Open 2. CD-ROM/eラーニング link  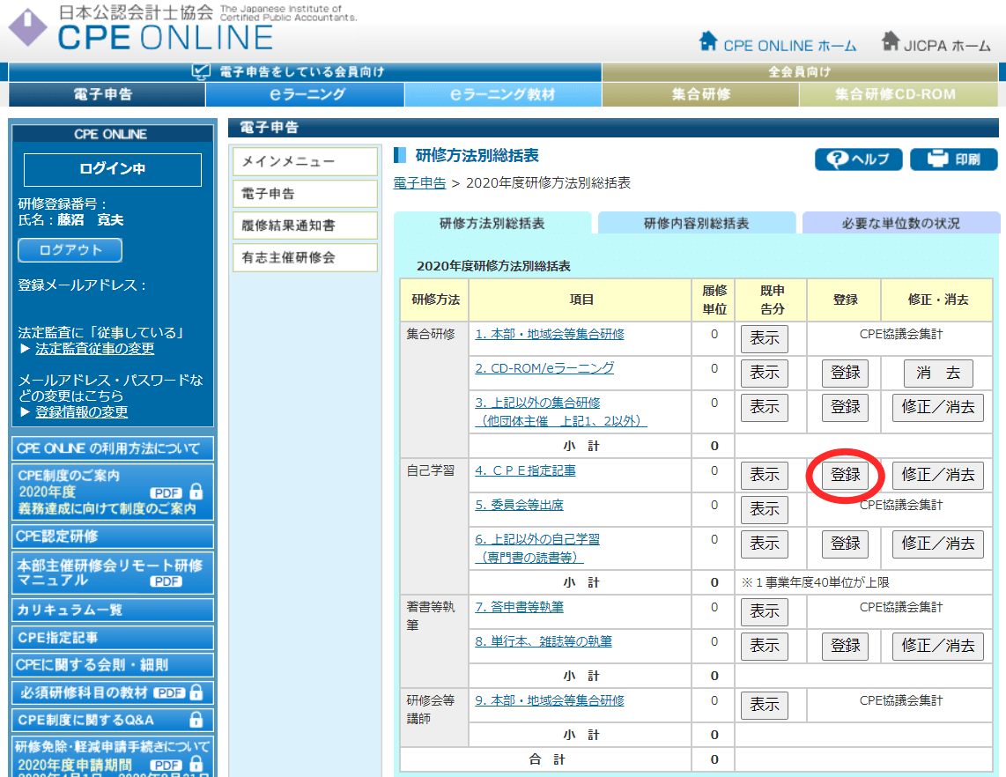(x=544, y=368)
